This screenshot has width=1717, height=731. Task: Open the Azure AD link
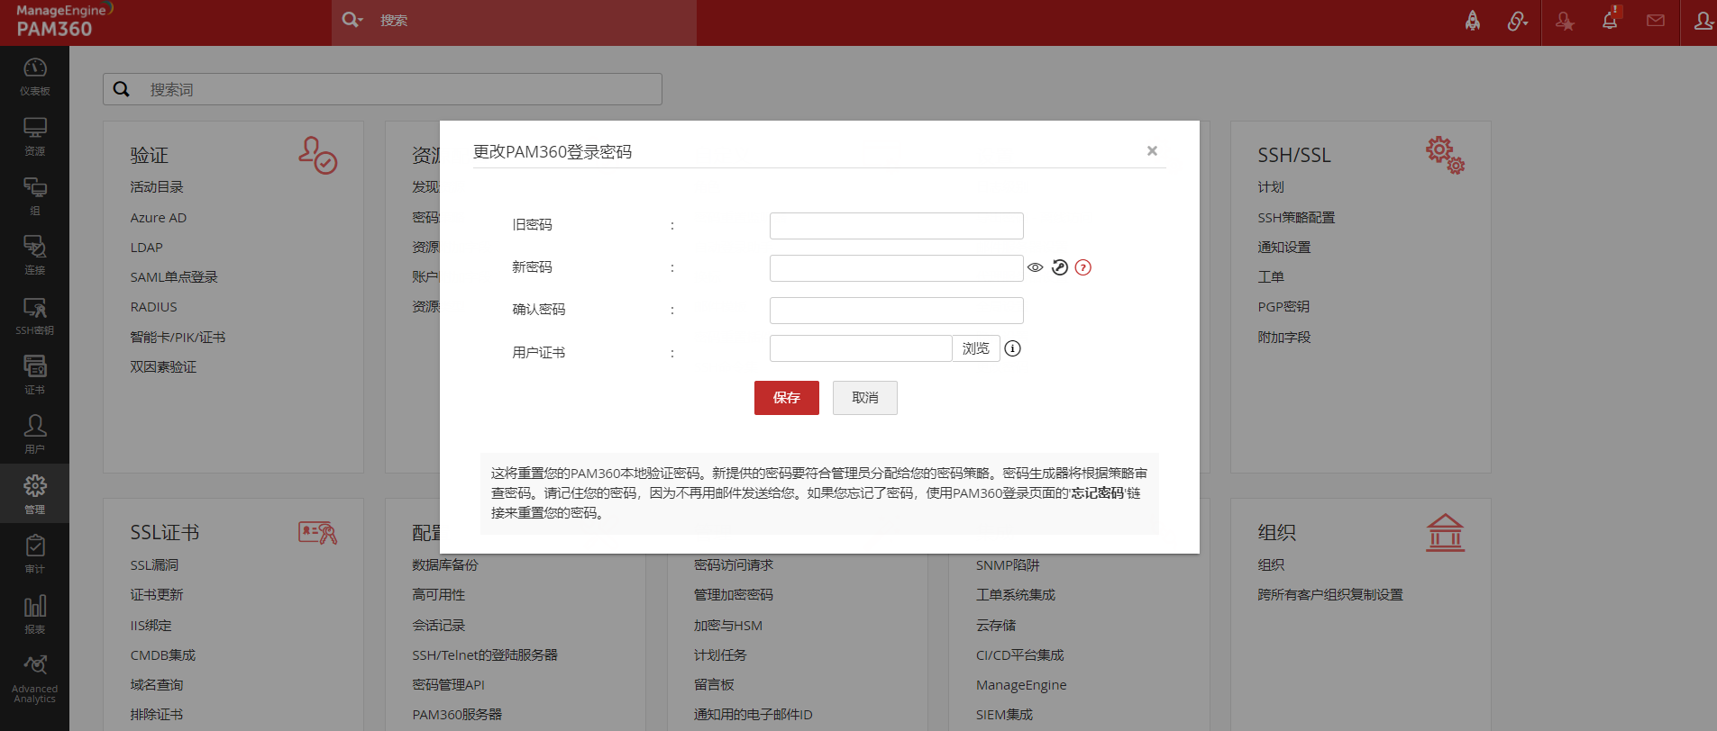tap(159, 218)
